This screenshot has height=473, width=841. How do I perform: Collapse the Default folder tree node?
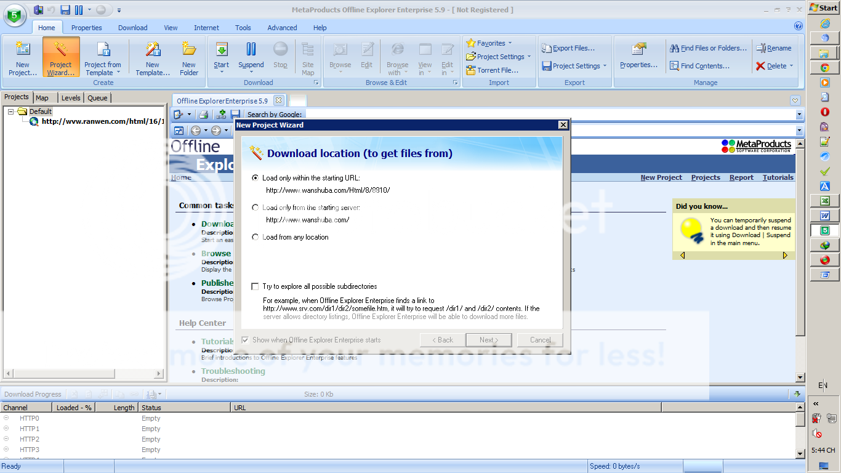pyautogui.click(x=11, y=111)
